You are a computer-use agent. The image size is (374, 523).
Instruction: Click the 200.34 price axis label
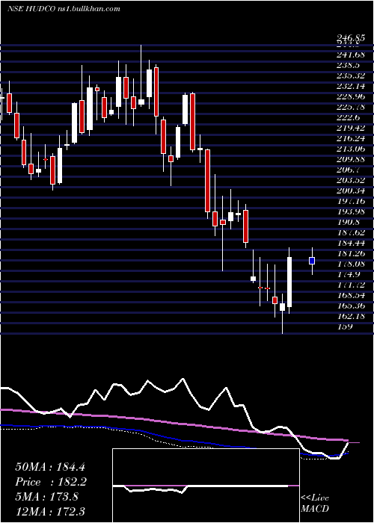click(x=351, y=191)
